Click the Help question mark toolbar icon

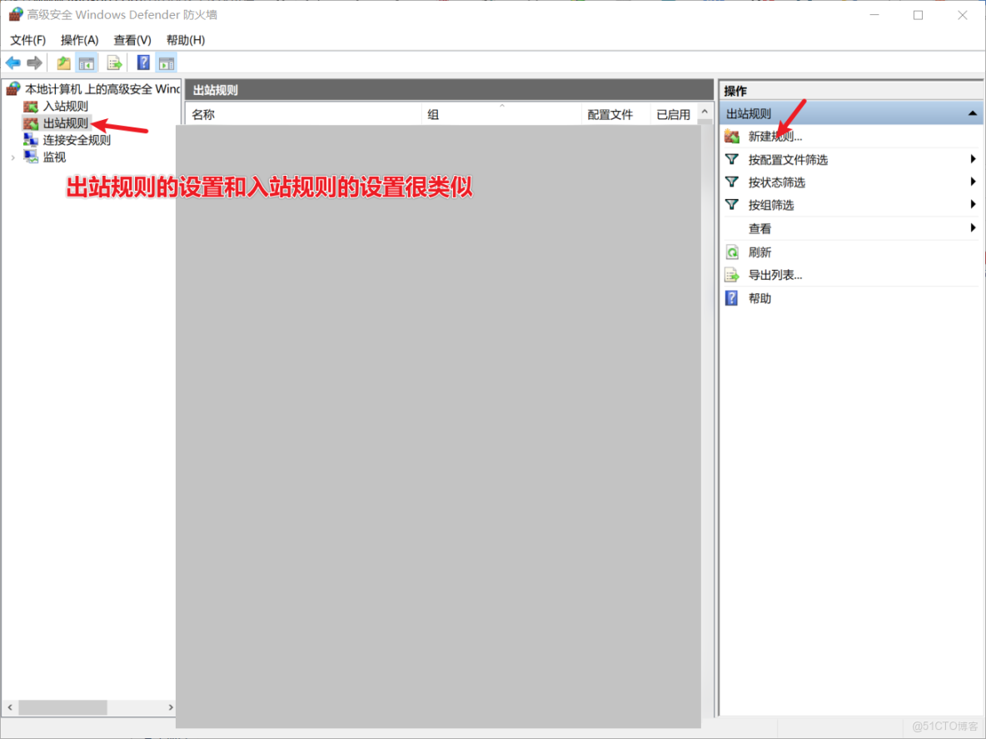[142, 62]
